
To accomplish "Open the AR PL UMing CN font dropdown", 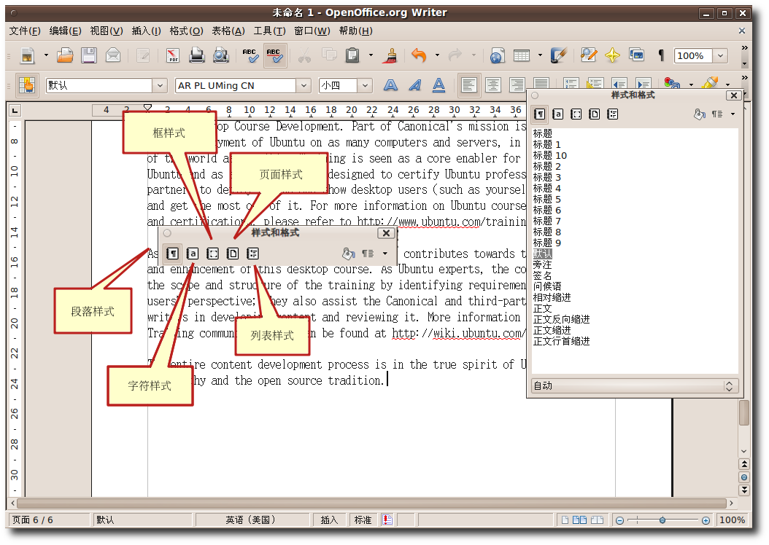I will pyautogui.click(x=304, y=86).
